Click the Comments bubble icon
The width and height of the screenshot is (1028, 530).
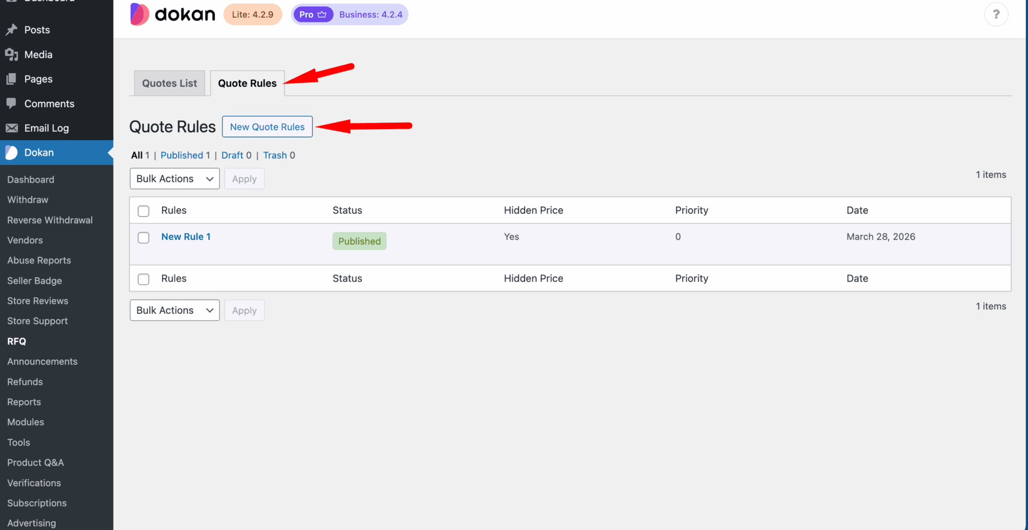[11, 103]
